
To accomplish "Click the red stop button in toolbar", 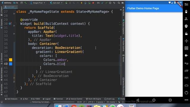I will coord(93,3).
